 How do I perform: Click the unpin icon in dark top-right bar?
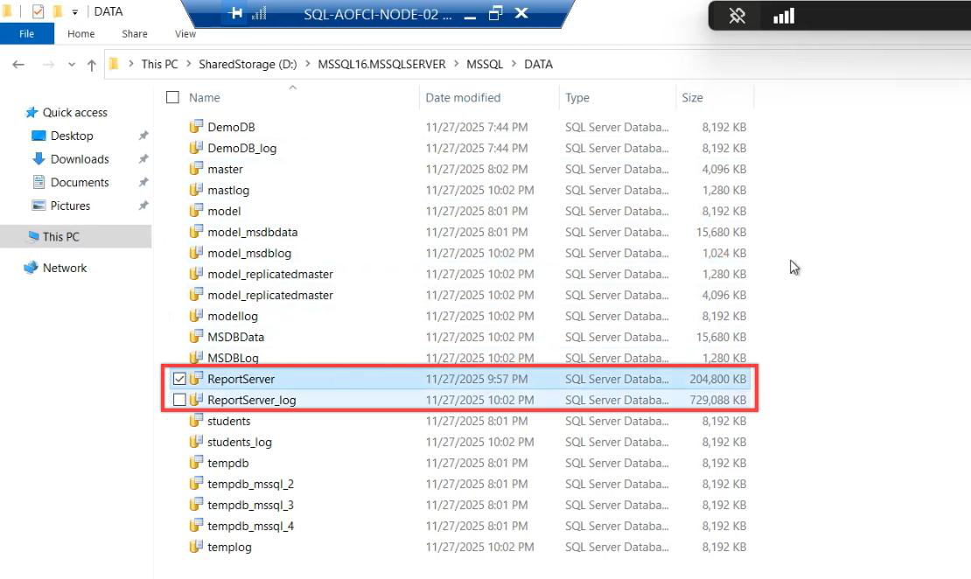coord(737,16)
